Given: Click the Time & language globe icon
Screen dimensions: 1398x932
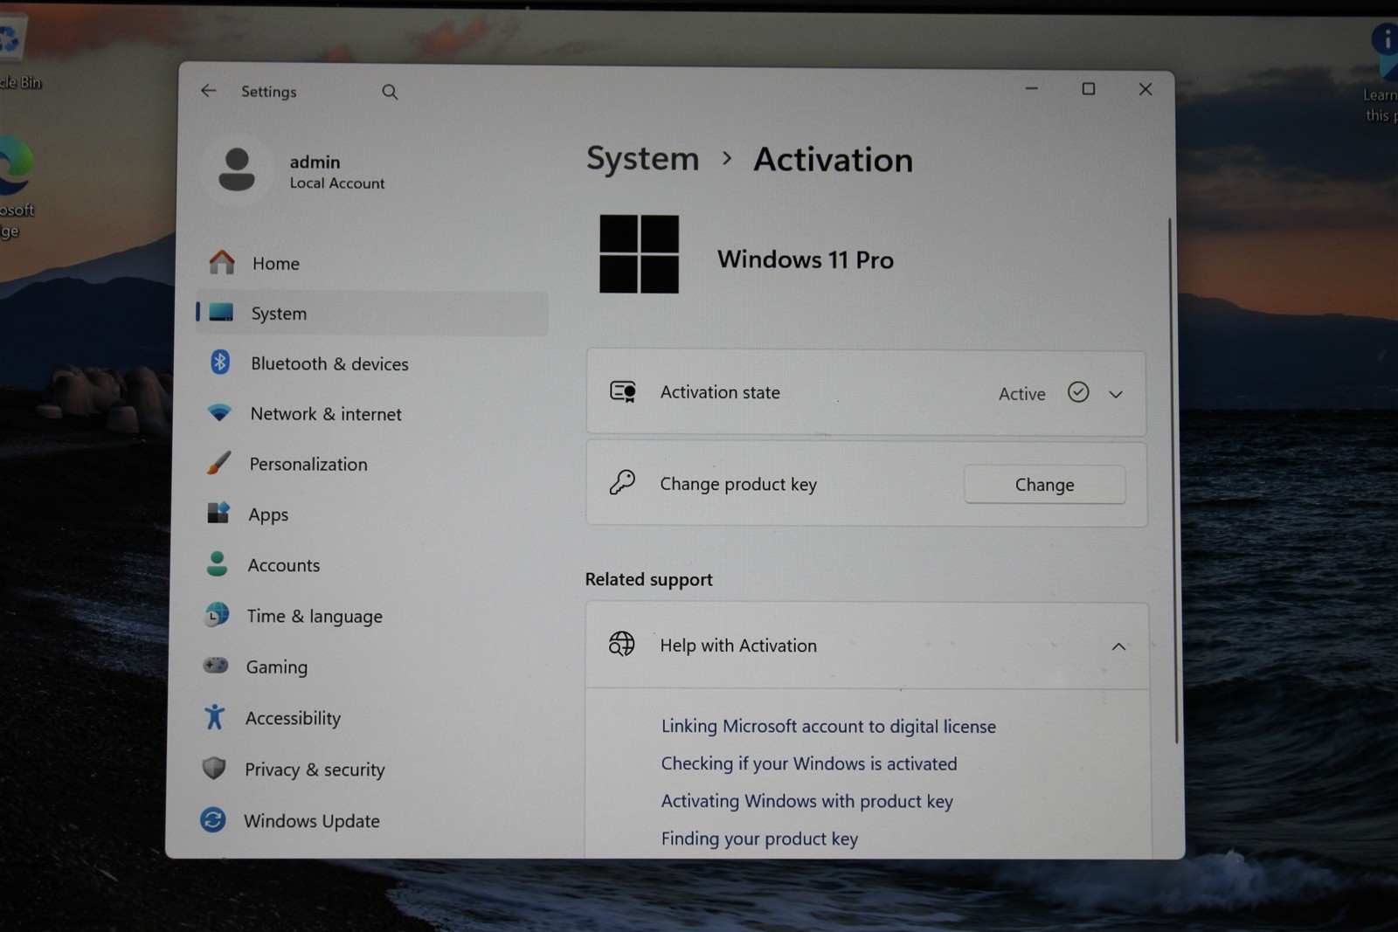Looking at the screenshot, I should click(216, 615).
